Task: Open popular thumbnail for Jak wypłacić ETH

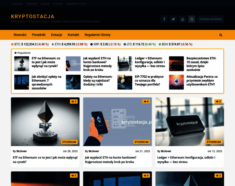Action: coord(73,64)
